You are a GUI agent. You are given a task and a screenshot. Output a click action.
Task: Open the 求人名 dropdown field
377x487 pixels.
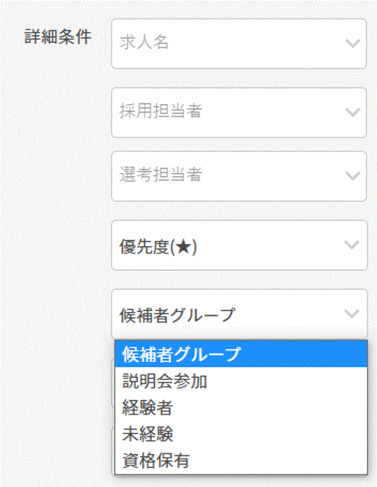239,44
